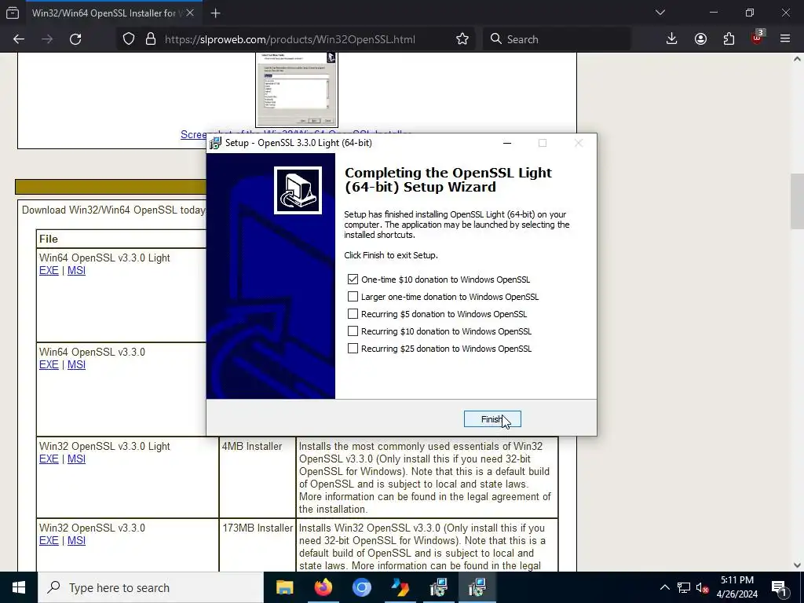Open Firefox downloads panel
This screenshot has width=804, height=603.
pyautogui.click(x=672, y=39)
